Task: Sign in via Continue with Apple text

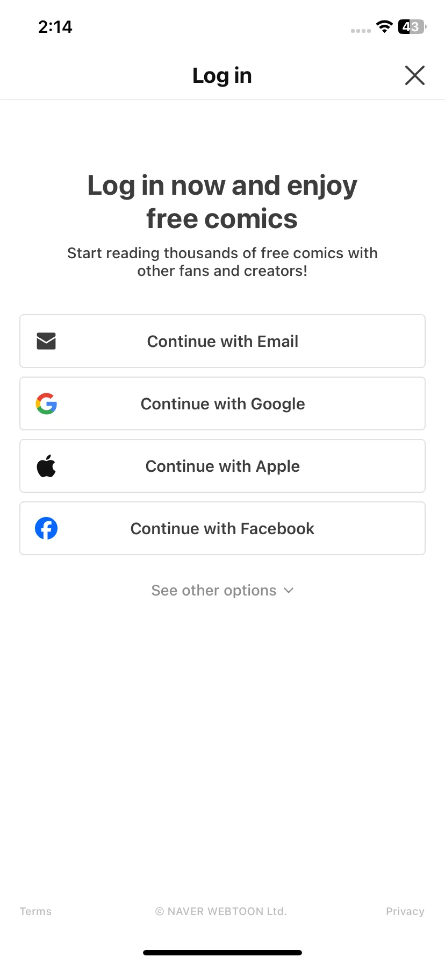Action: point(223,466)
